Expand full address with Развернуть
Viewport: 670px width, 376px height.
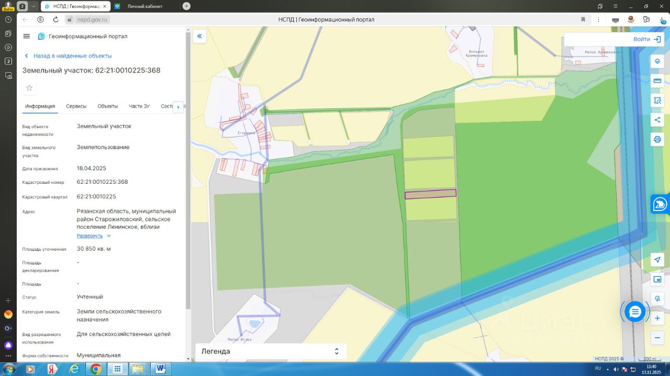click(x=94, y=236)
